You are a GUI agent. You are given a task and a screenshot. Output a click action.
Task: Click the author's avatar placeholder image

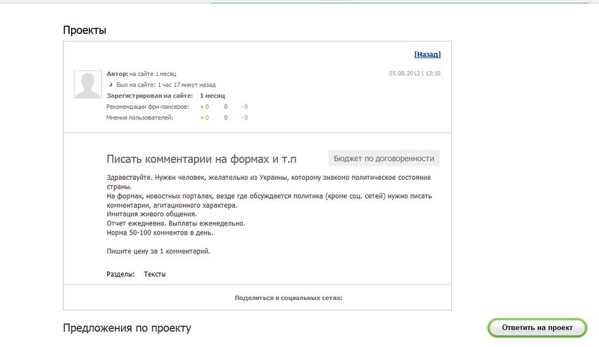(x=87, y=84)
